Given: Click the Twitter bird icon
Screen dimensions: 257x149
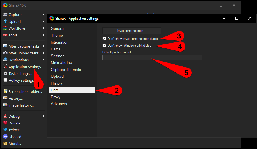Looking at the screenshot, I should coord(5,130).
